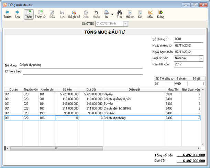210x168 pixels.
Task: Click the Mục/TM cell 9301
Action: tap(173, 94)
